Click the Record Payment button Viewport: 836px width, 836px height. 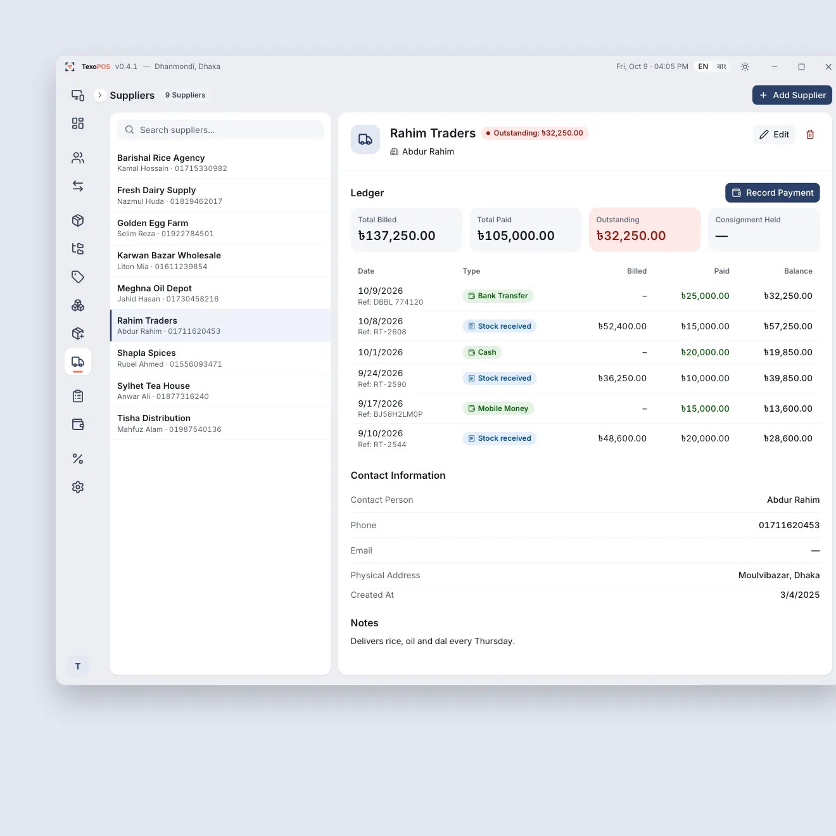click(772, 193)
